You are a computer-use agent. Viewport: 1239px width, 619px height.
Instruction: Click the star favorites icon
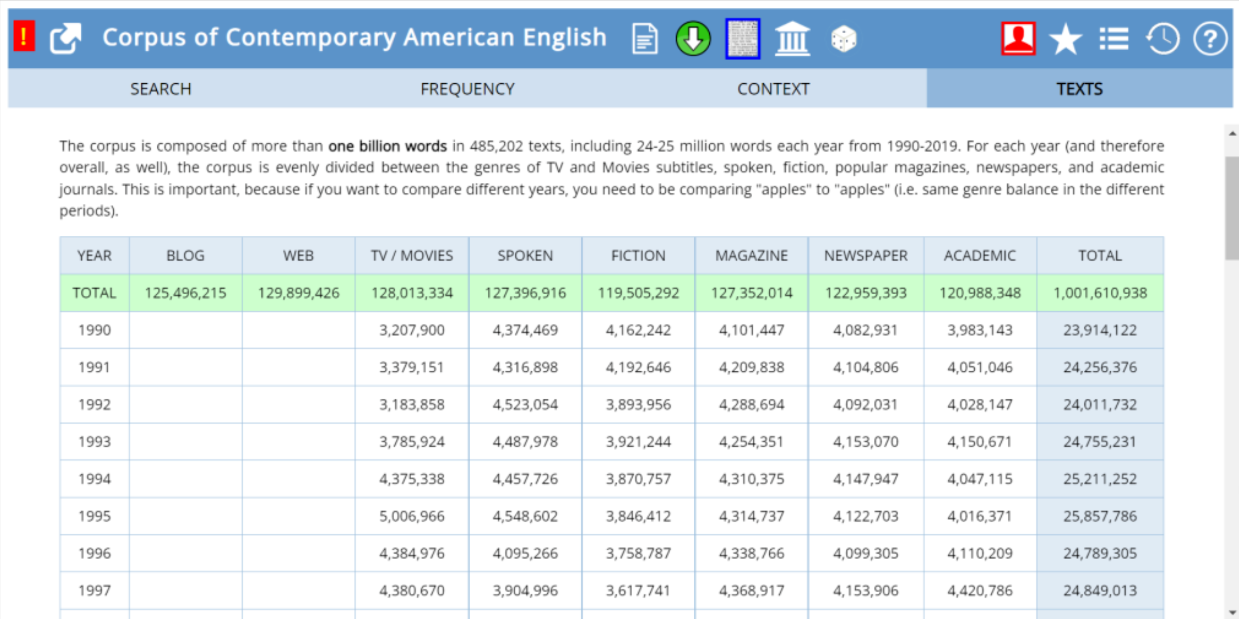(x=1066, y=39)
